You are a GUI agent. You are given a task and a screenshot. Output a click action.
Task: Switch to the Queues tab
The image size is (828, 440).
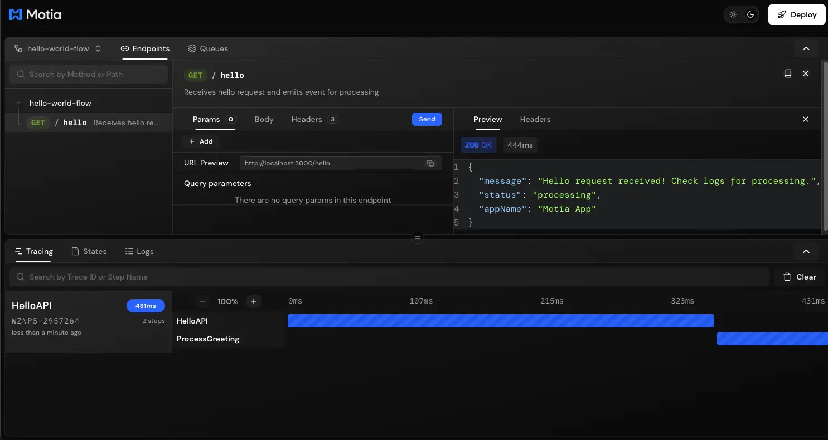coord(208,48)
